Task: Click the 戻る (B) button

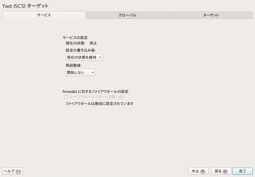Action: (221, 171)
